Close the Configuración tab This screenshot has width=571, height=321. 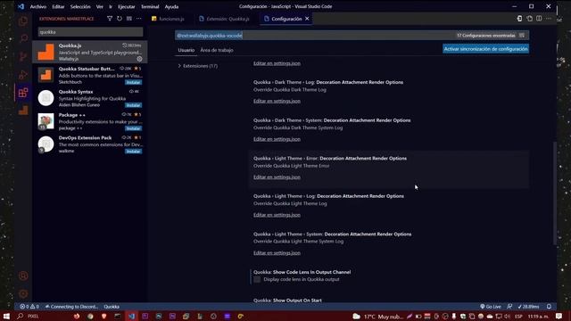(x=307, y=19)
